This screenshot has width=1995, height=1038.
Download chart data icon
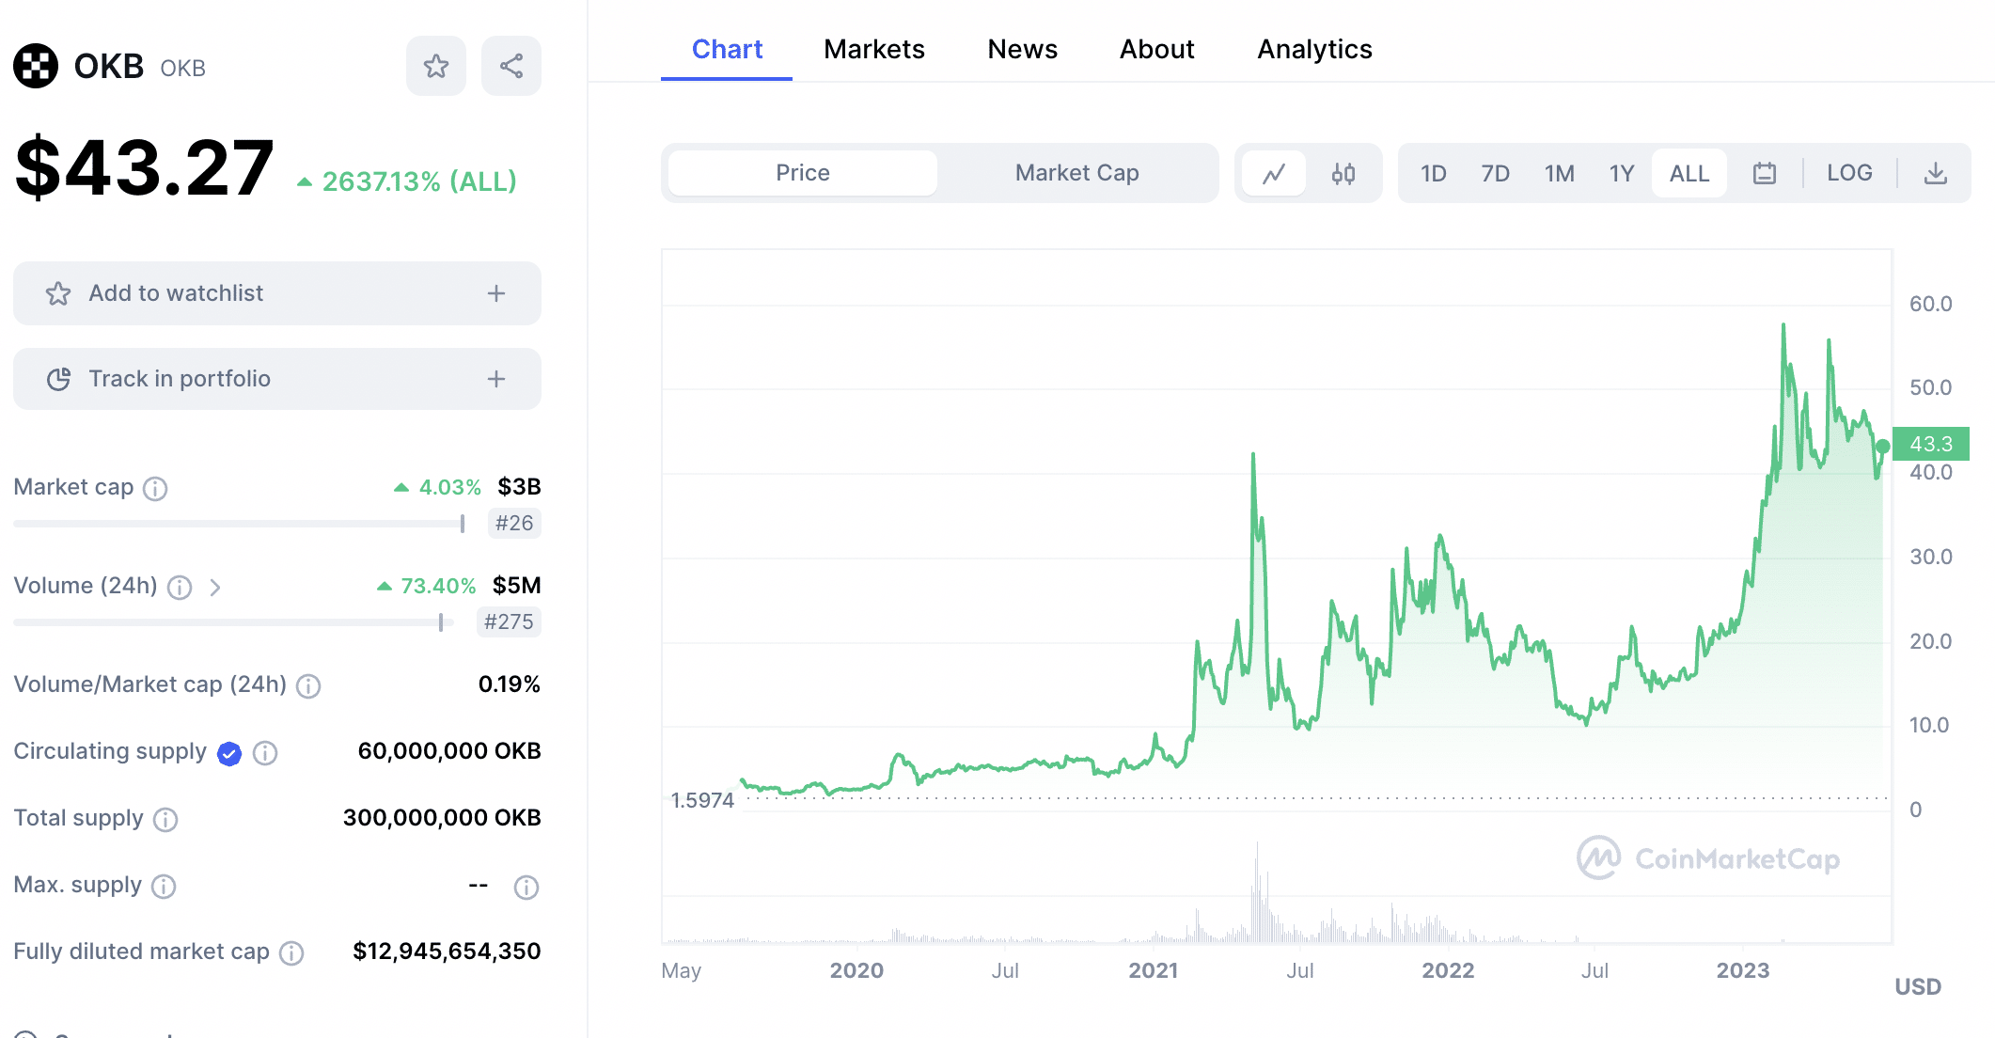(x=1936, y=173)
